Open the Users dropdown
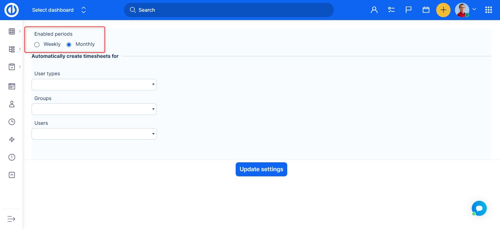 [94, 134]
